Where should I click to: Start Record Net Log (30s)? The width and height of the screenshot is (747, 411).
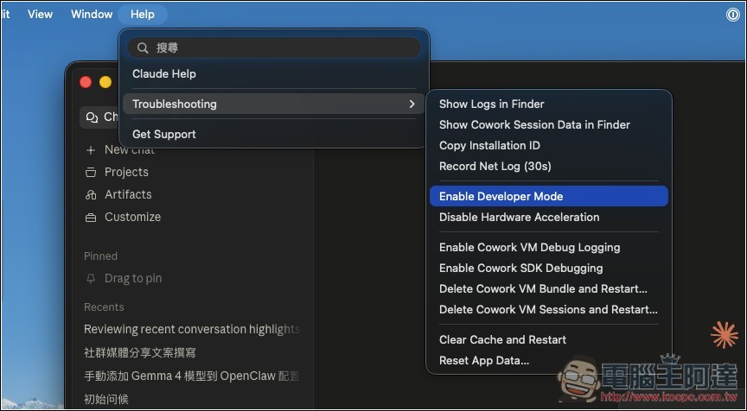tap(495, 166)
